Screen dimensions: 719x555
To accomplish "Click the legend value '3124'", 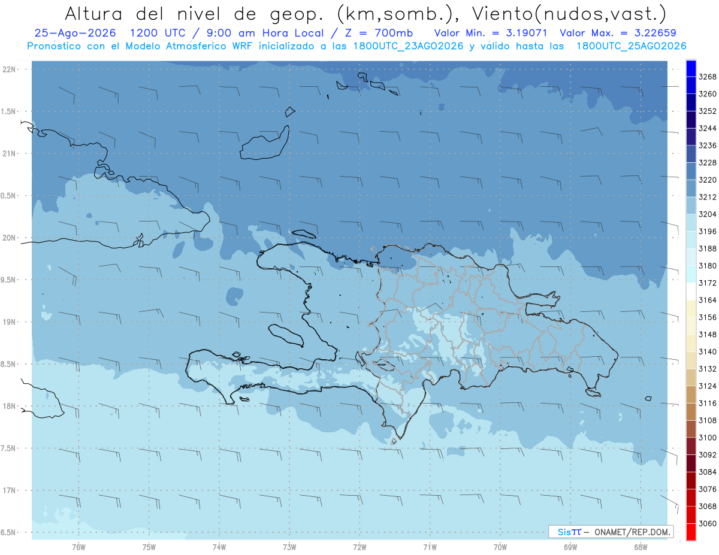I will pos(708,386).
